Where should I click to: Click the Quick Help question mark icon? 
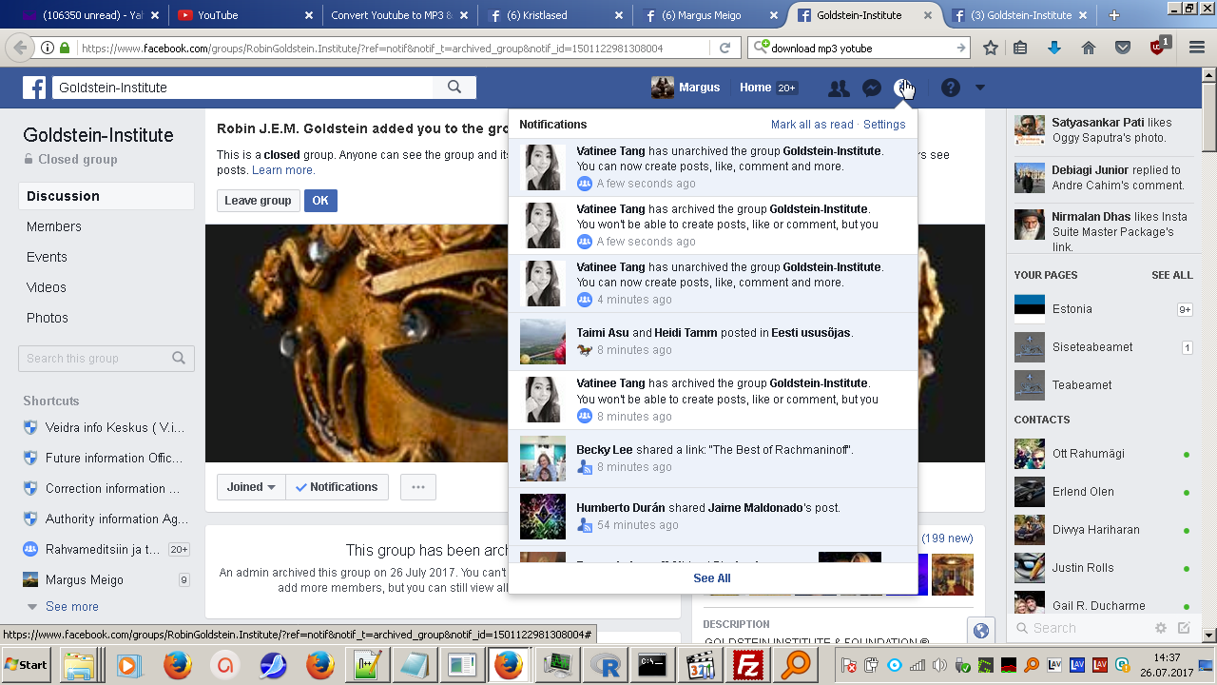(950, 88)
